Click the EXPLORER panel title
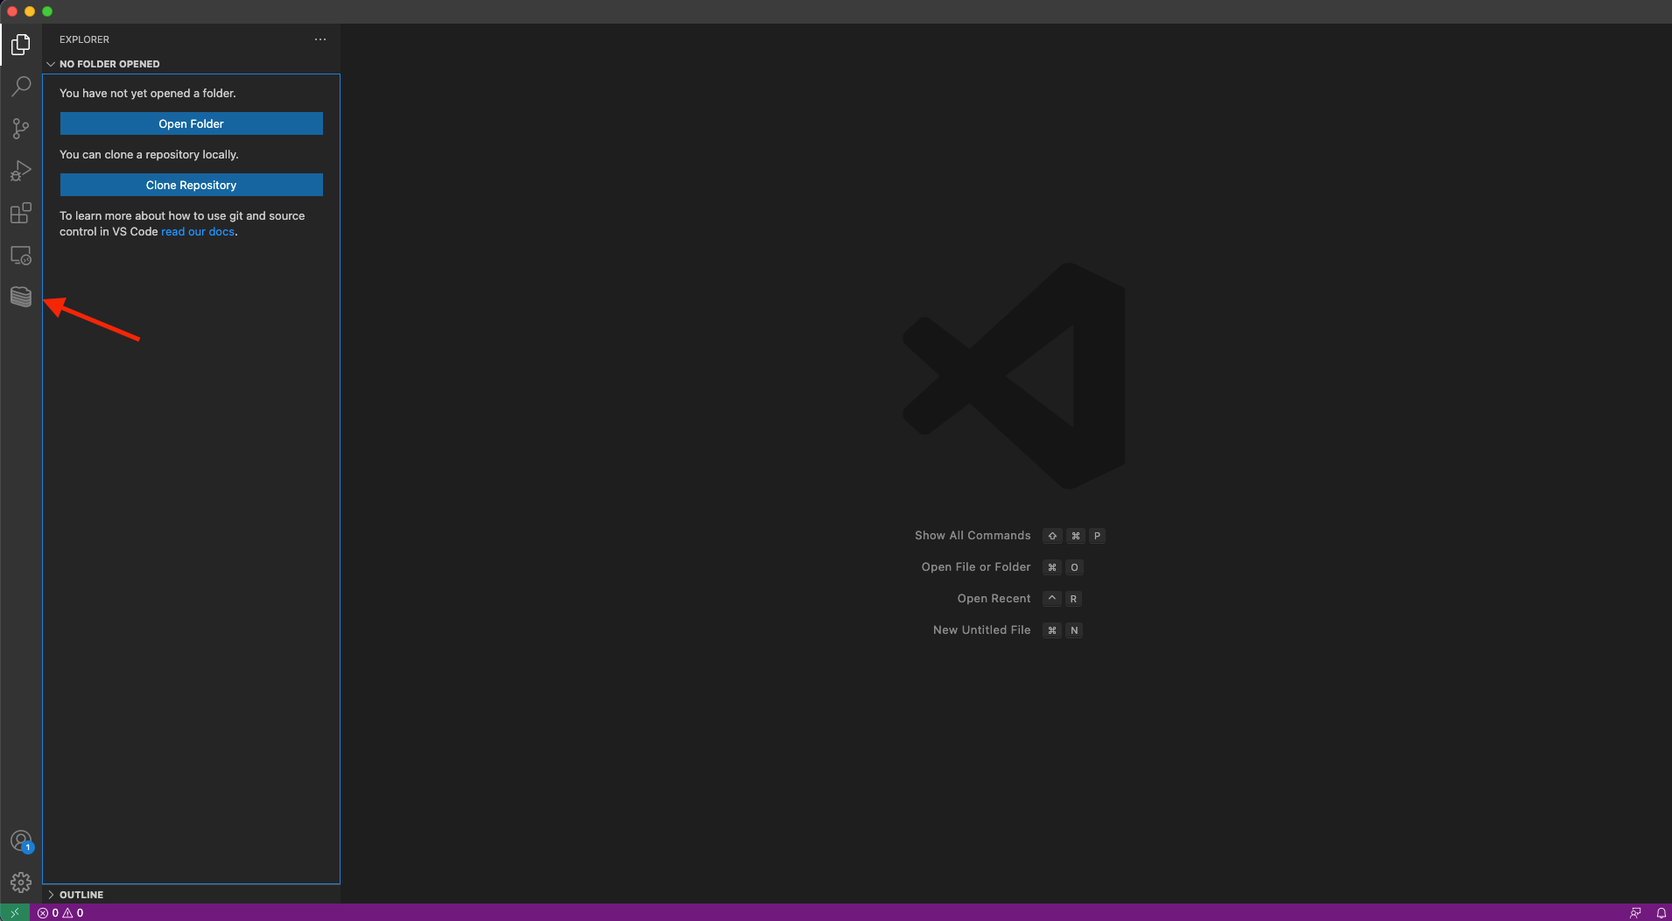 84,39
